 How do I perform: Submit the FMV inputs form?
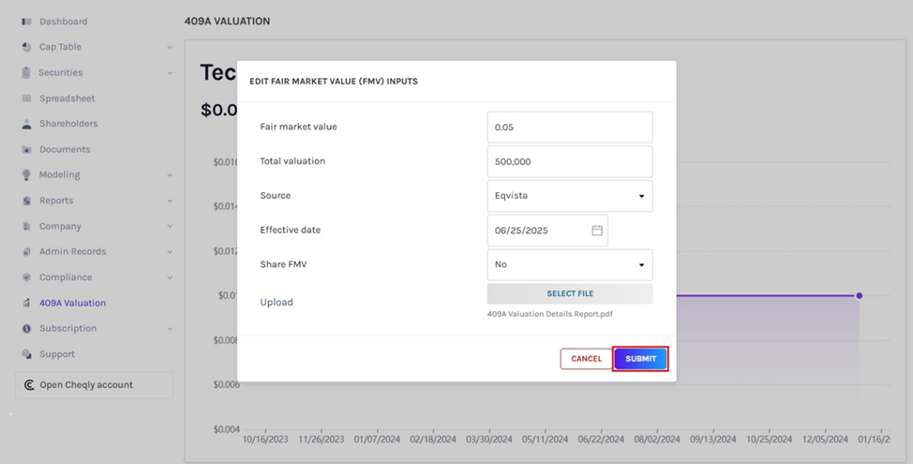640,359
